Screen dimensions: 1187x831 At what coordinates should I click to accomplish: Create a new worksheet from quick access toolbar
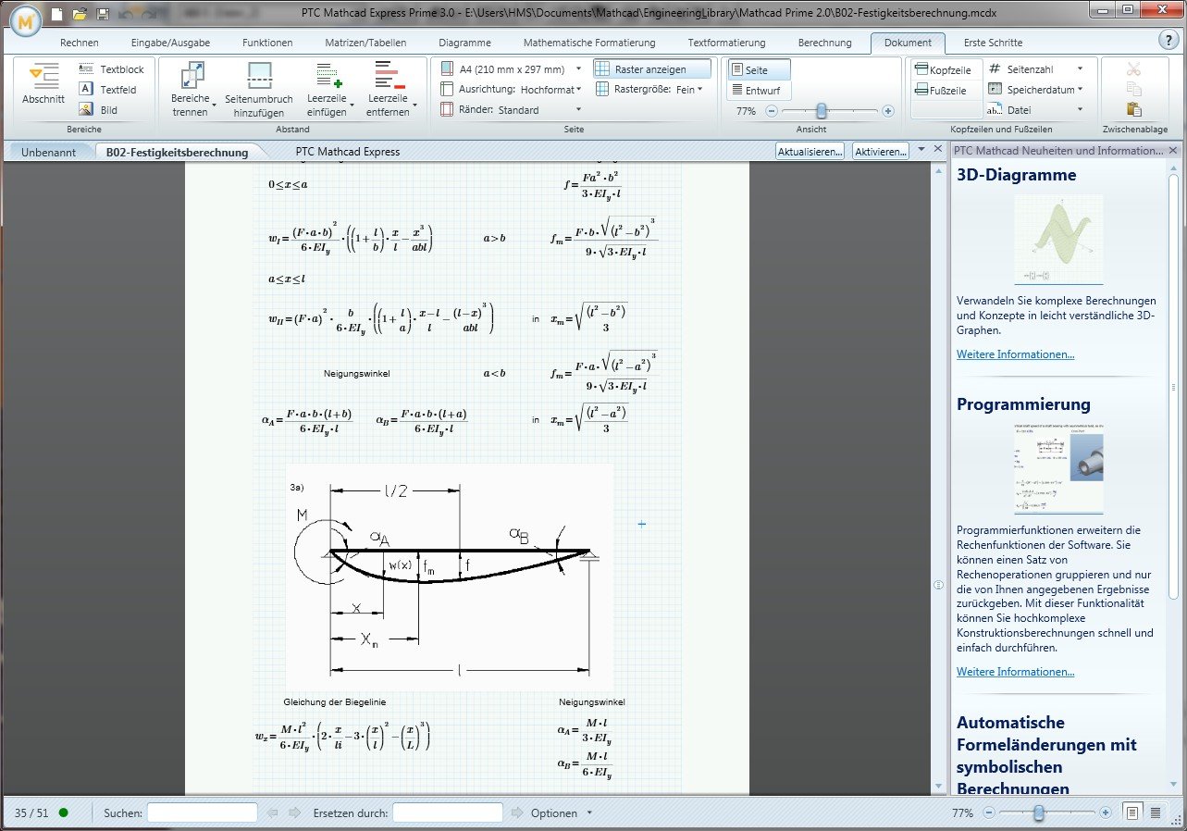(x=57, y=14)
